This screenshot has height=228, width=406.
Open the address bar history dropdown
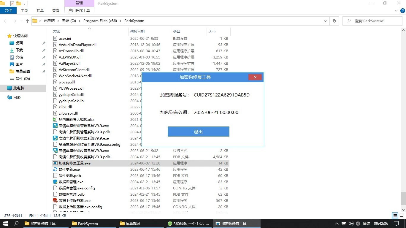point(325,21)
